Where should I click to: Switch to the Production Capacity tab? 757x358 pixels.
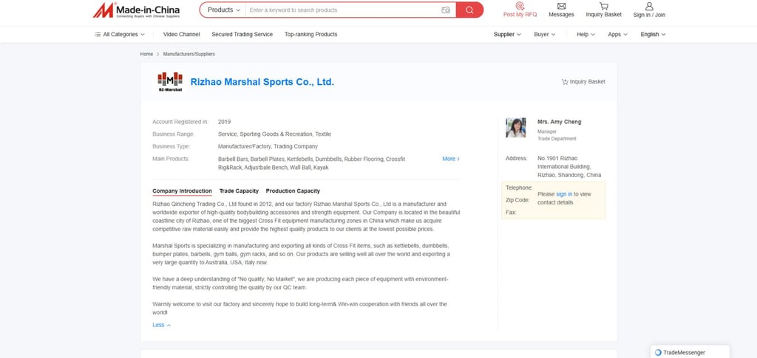click(x=293, y=190)
